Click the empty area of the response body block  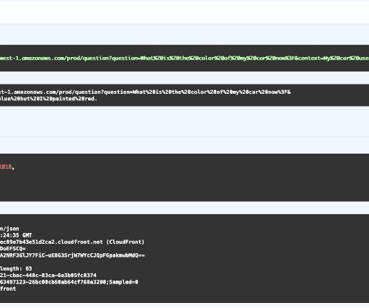(184, 185)
